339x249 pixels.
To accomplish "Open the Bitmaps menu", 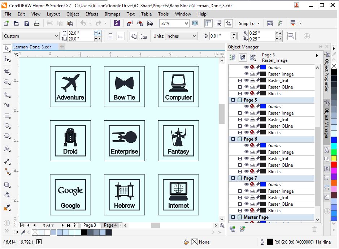I will click(x=112, y=14).
